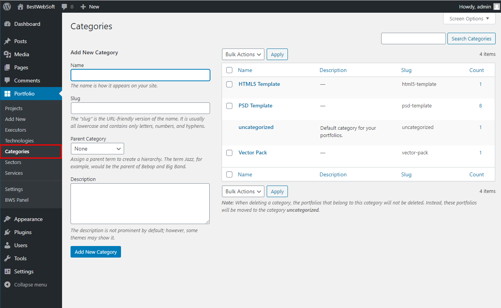Click the vector-pack slug text
Image resolution: width=501 pixels, height=308 pixels.
[415, 152]
